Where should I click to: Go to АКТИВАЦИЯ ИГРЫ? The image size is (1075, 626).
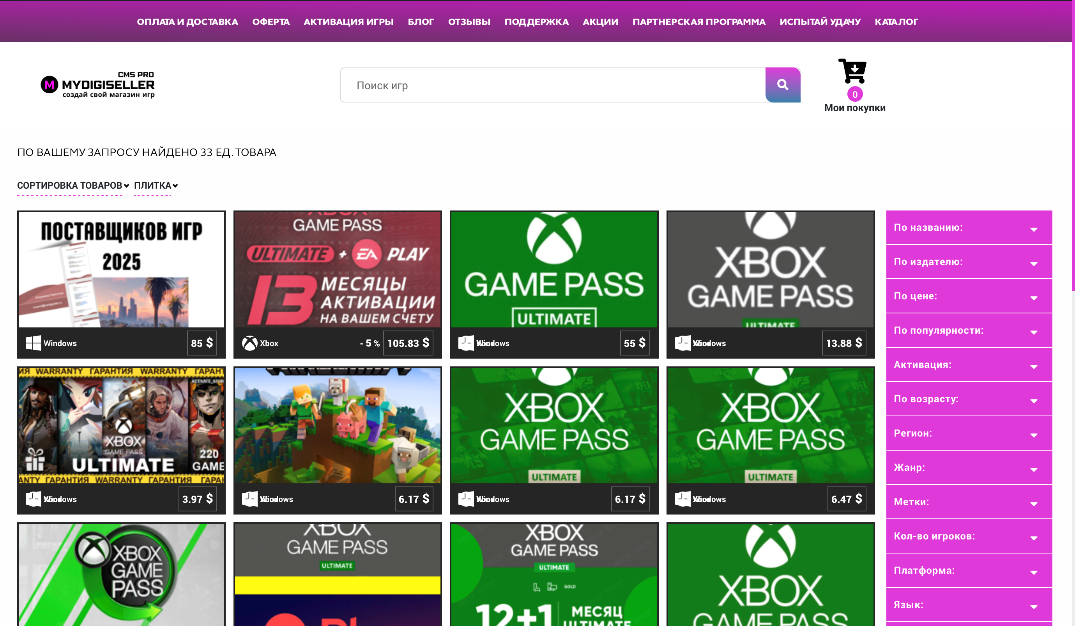pos(348,22)
